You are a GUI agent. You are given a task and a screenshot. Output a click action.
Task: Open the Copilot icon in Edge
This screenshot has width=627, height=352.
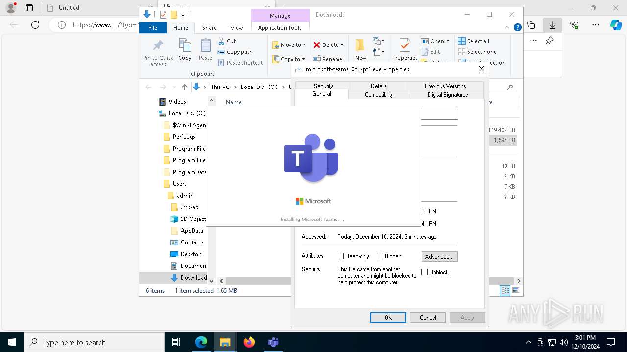[x=616, y=25]
